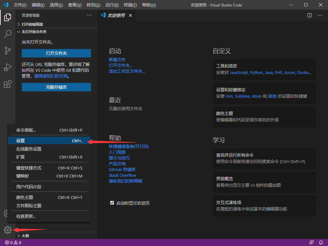This screenshot has width=328, height=246.
Task: Select 在线服务设置 menu entry
Action: (49, 149)
